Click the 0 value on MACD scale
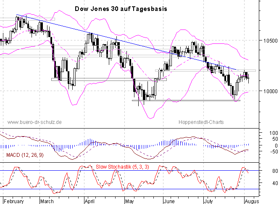The width and height of the screenshot is (279, 204). [x=275, y=145]
